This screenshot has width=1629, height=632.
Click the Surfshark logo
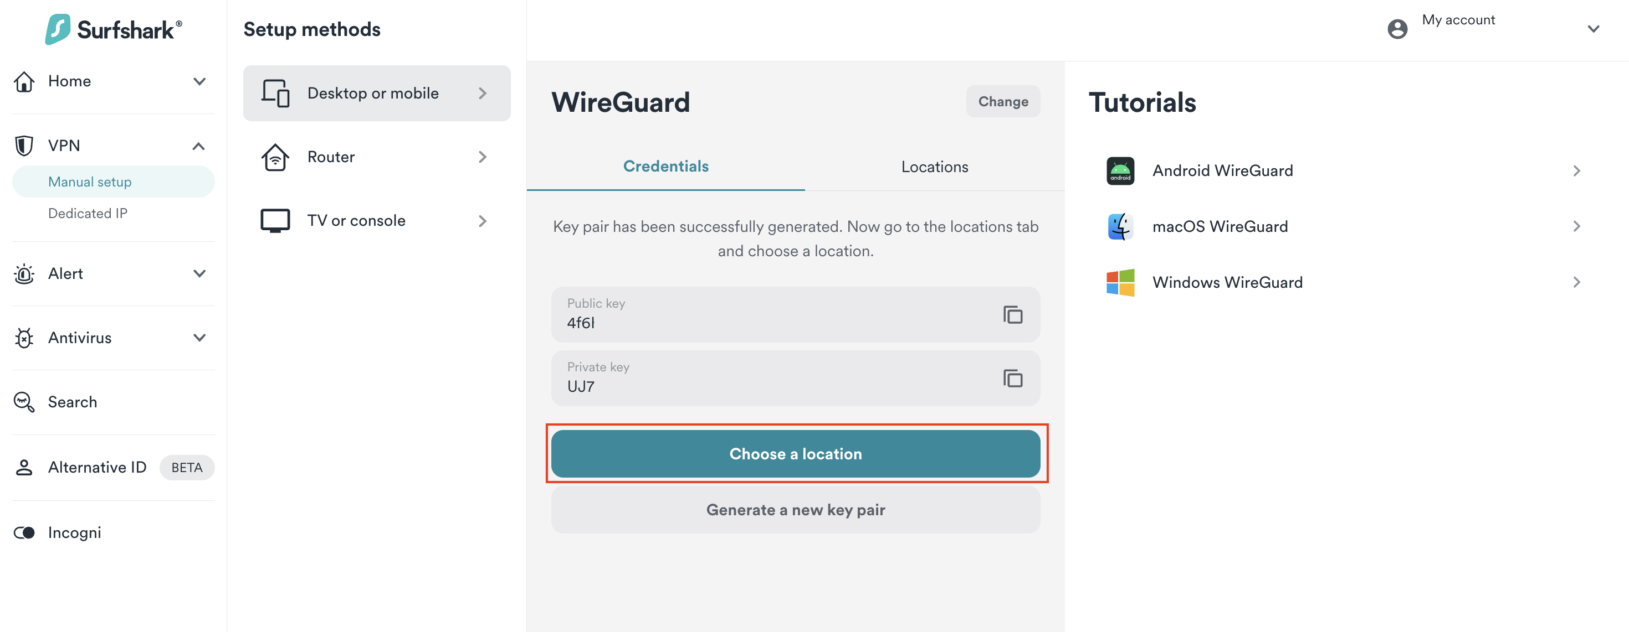pyautogui.click(x=114, y=29)
